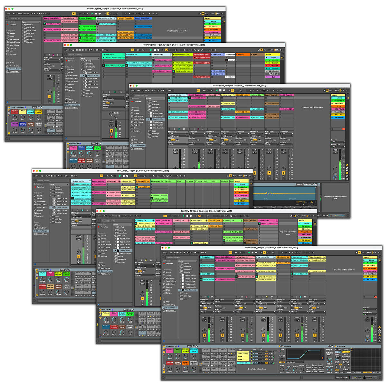Switch Grain Delay to the Pitch tab
This screenshot has height=386, width=386.
point(367,372)
